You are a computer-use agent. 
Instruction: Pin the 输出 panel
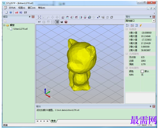point(150,106)
